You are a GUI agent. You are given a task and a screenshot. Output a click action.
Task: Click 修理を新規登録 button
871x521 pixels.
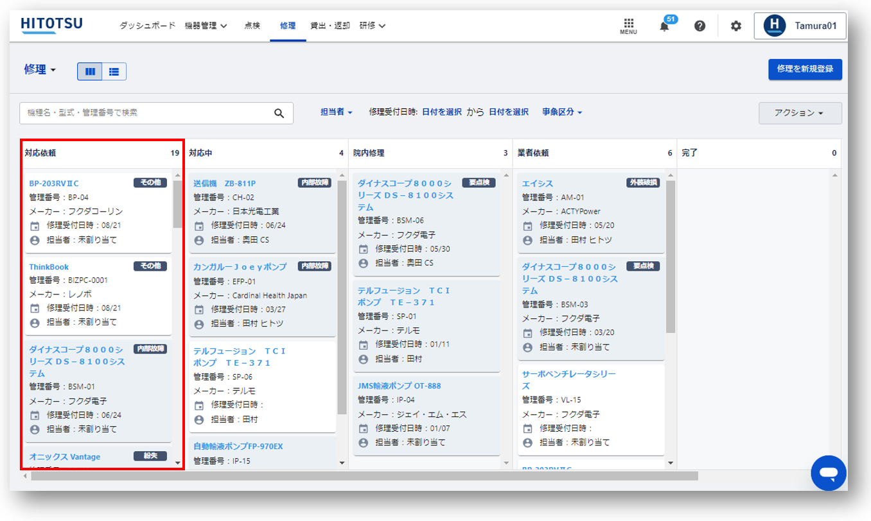[x=805, y=69]
